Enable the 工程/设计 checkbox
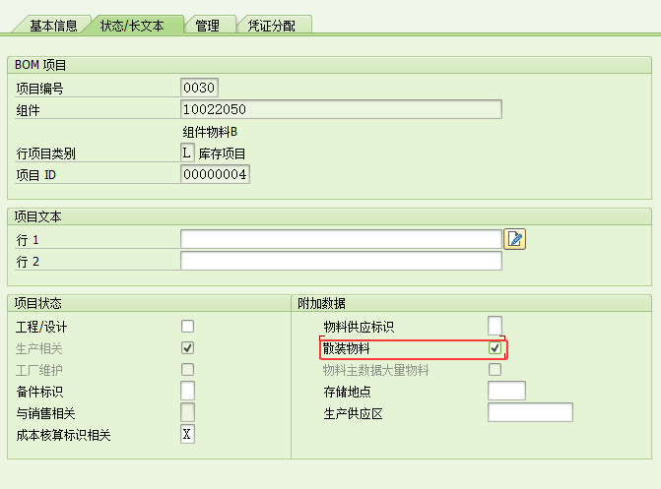 coord(187,326)
